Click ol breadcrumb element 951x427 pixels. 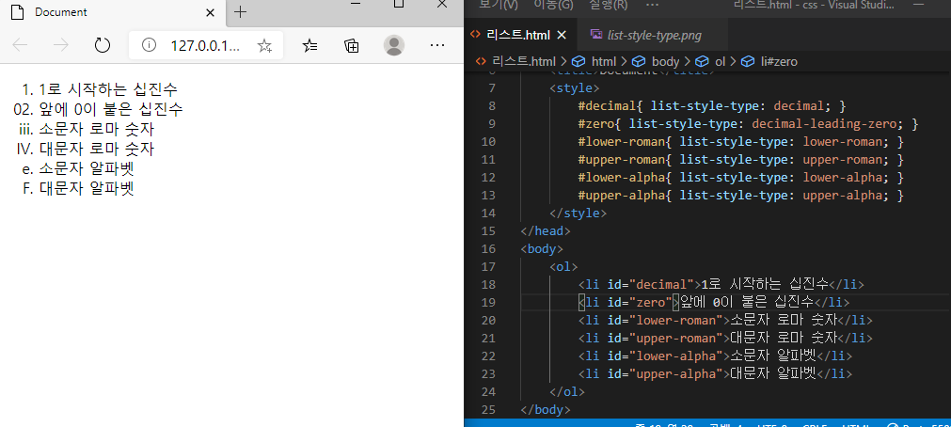(x=720, y=61)
